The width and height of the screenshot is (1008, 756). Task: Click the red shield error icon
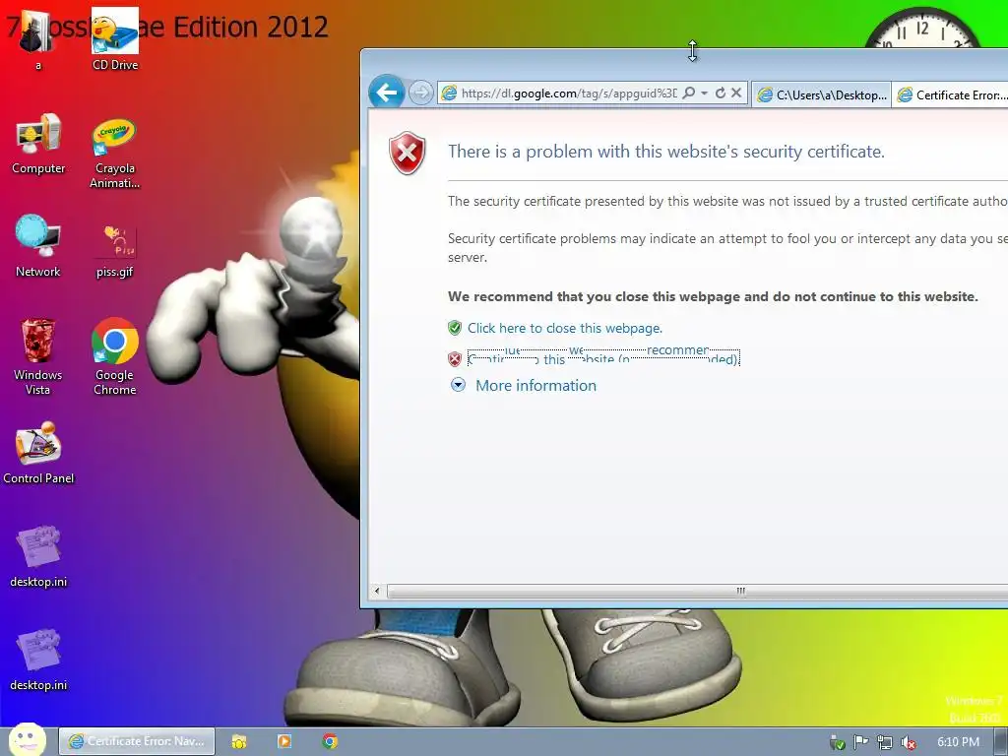tap(407, 153)
